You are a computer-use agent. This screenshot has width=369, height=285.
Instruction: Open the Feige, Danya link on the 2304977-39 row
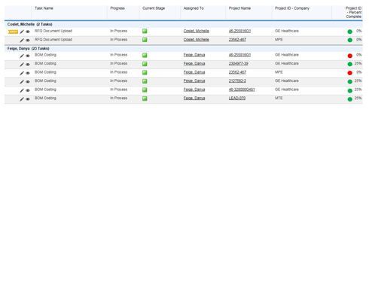194,64
